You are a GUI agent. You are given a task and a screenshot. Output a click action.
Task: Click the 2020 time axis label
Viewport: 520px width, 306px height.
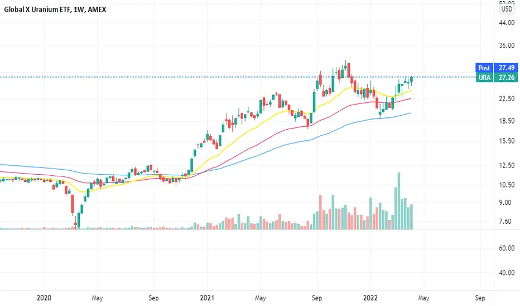[44, 298]
